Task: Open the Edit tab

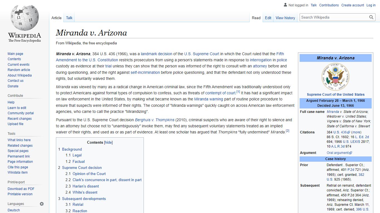Action: [268, 18]
